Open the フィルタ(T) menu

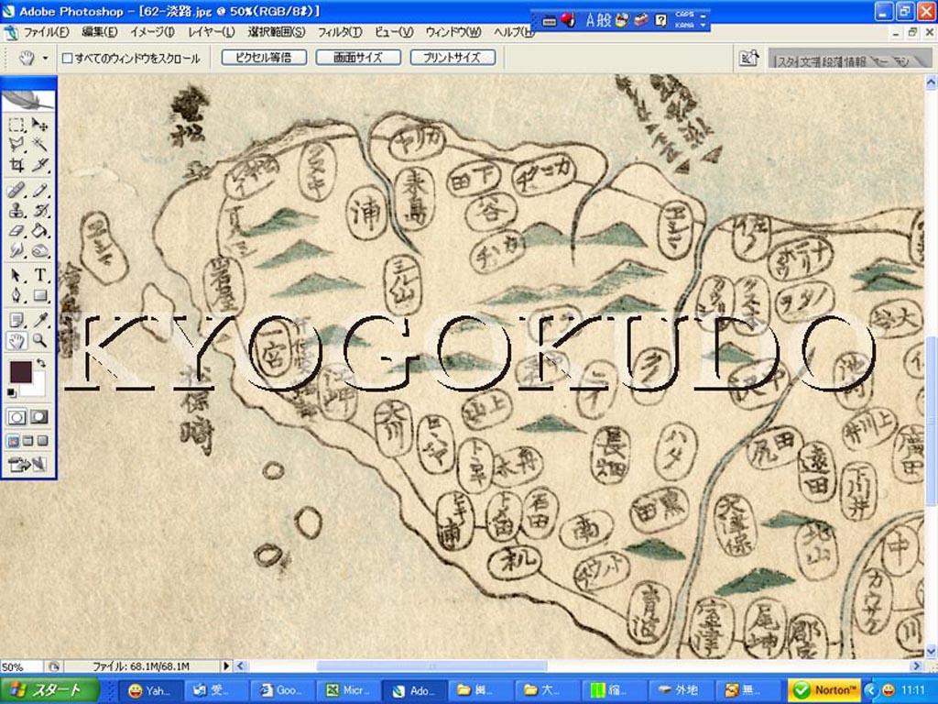tap(340, 32)
